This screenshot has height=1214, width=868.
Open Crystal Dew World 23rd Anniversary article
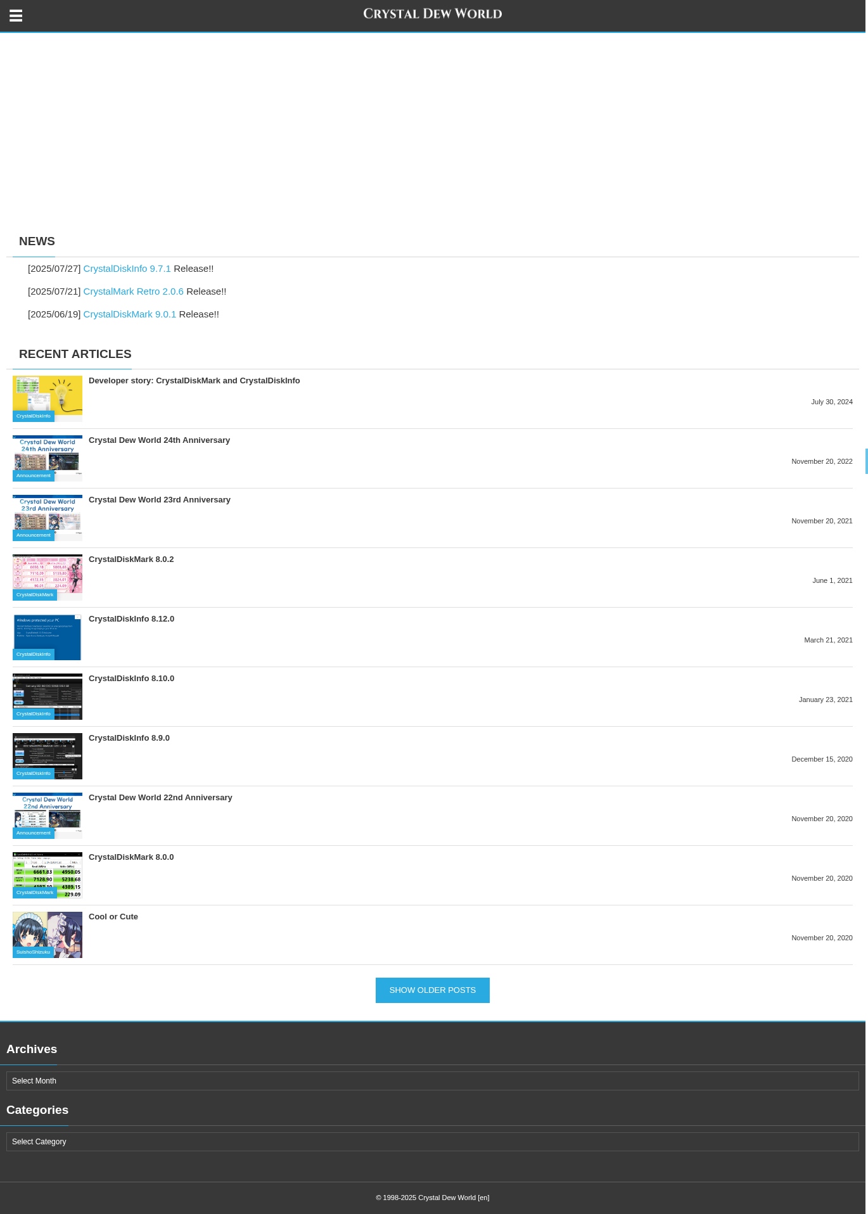point(160,500)
